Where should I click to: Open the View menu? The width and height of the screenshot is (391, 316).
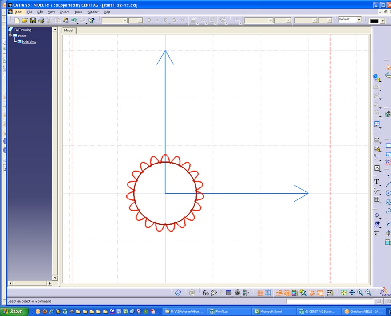(52, 12)
